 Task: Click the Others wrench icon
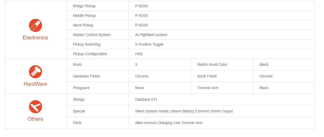(35, 107)
